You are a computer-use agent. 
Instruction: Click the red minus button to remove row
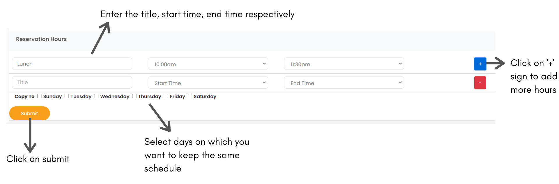point(480,83)
